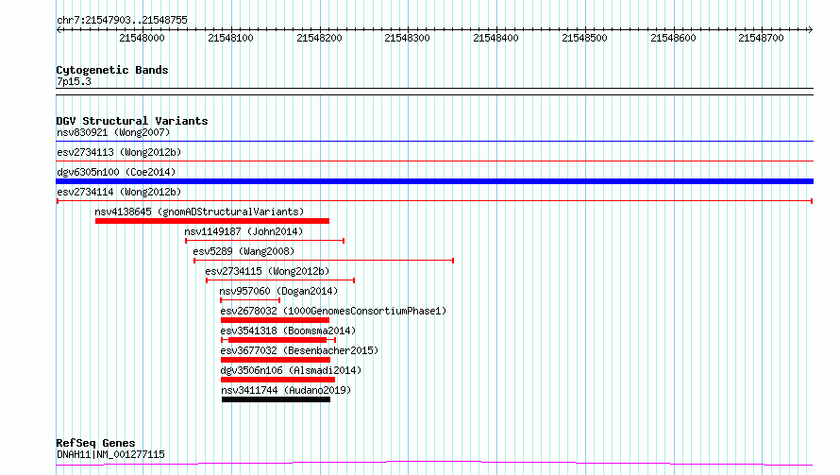Open variant nsv957060 (Dogan2014) label

[278, 291]
